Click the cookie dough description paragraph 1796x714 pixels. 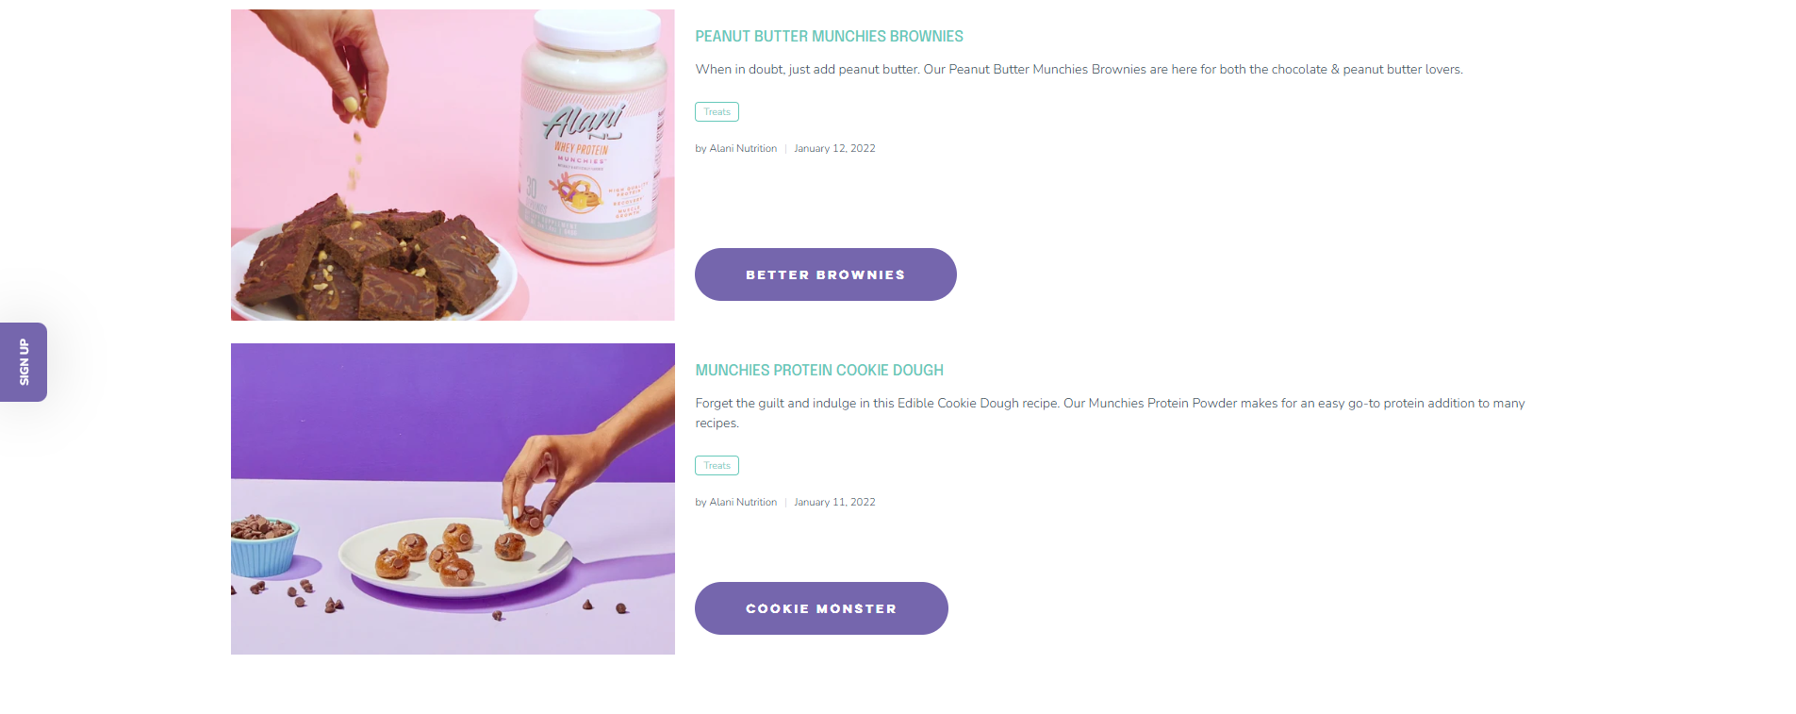click(x=1110, y=412)
